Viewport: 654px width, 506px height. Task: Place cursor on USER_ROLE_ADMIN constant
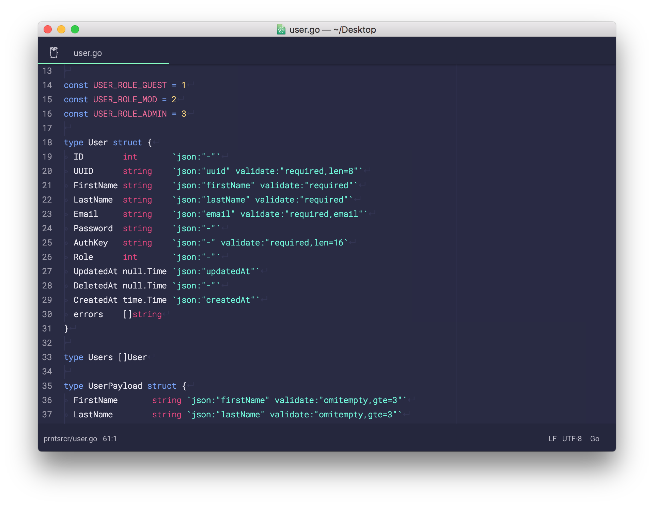(130, 114)
